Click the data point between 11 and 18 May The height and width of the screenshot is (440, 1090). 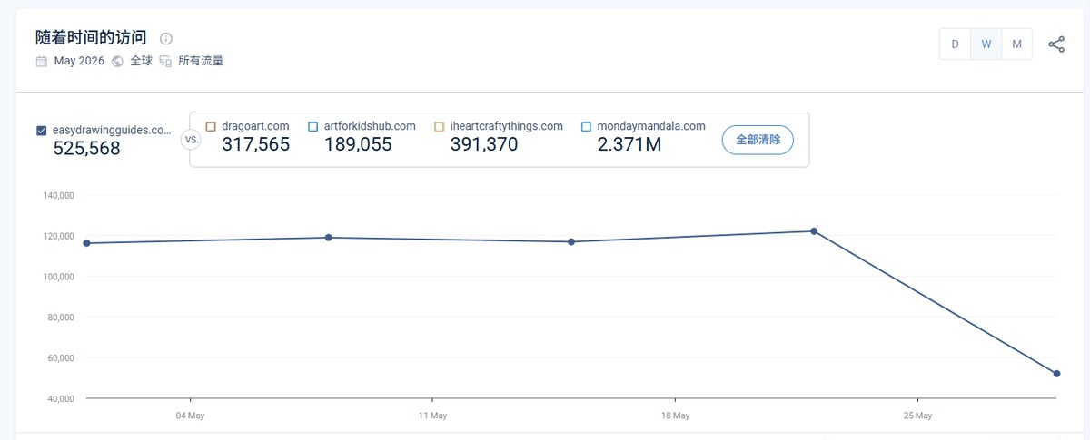571,242
